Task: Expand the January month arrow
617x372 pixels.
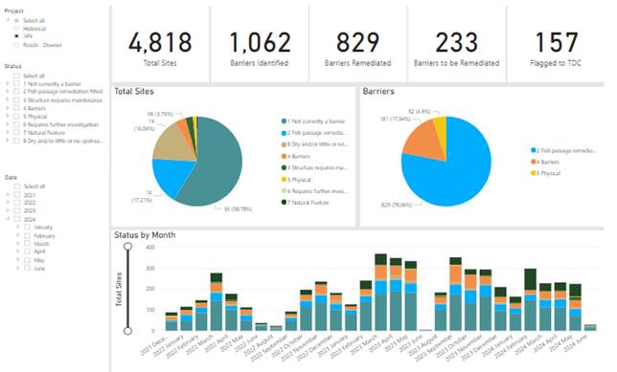Action: [x=17, y=227]
